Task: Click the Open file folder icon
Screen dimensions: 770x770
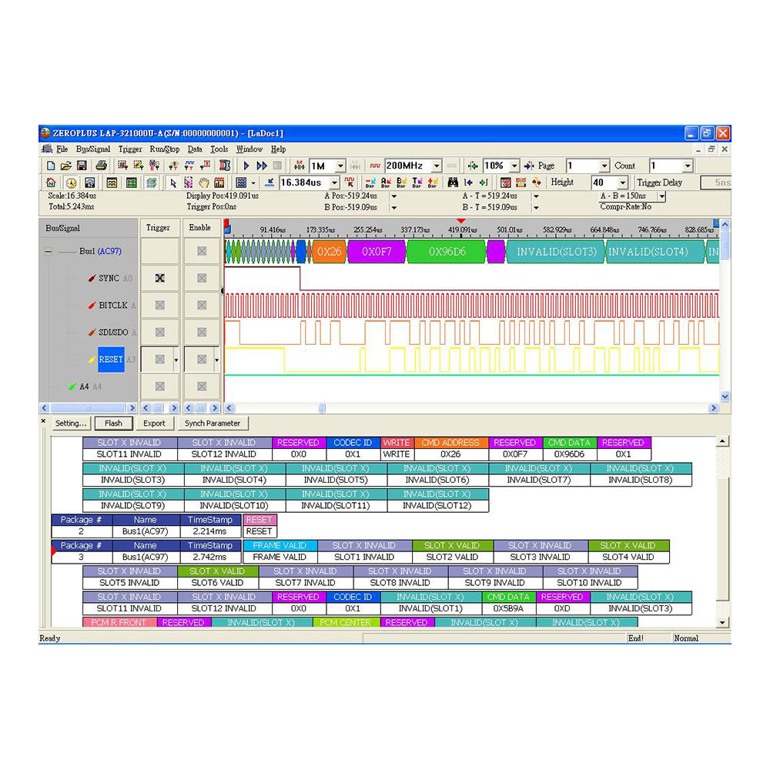Action: tap(65, 166)
